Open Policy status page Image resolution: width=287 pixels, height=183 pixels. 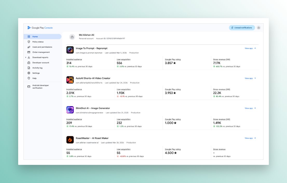[38, 42]
